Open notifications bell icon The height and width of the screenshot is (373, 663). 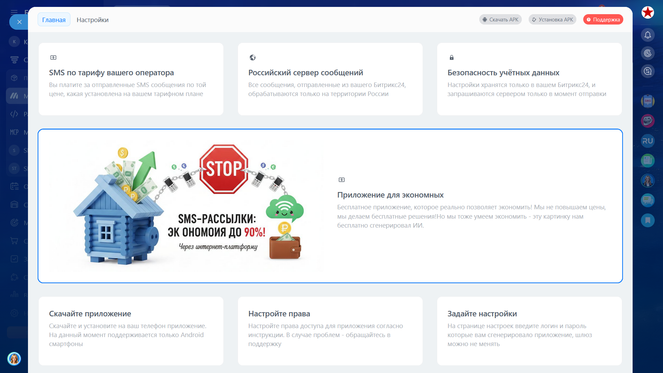point(648,35)
